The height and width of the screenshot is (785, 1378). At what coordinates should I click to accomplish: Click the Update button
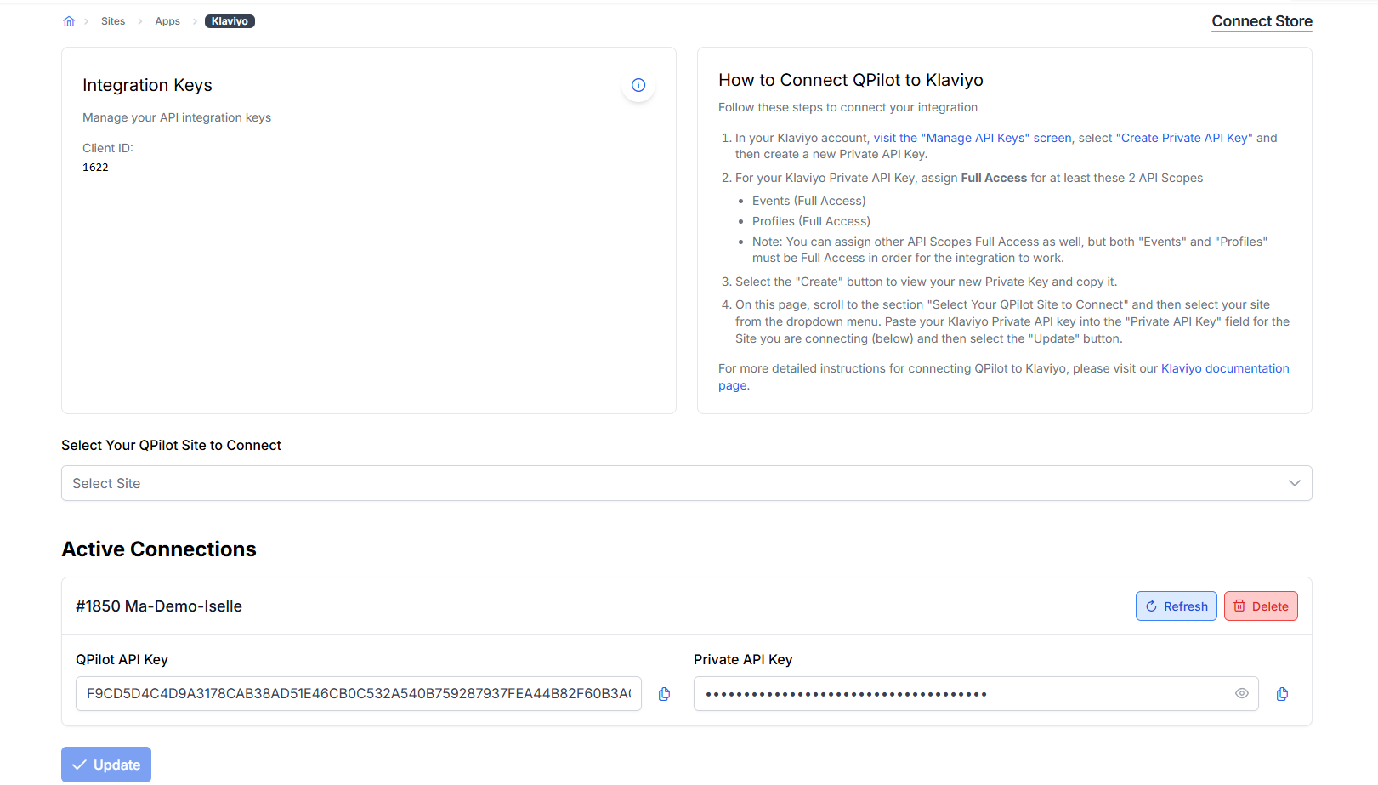(106, 765)
